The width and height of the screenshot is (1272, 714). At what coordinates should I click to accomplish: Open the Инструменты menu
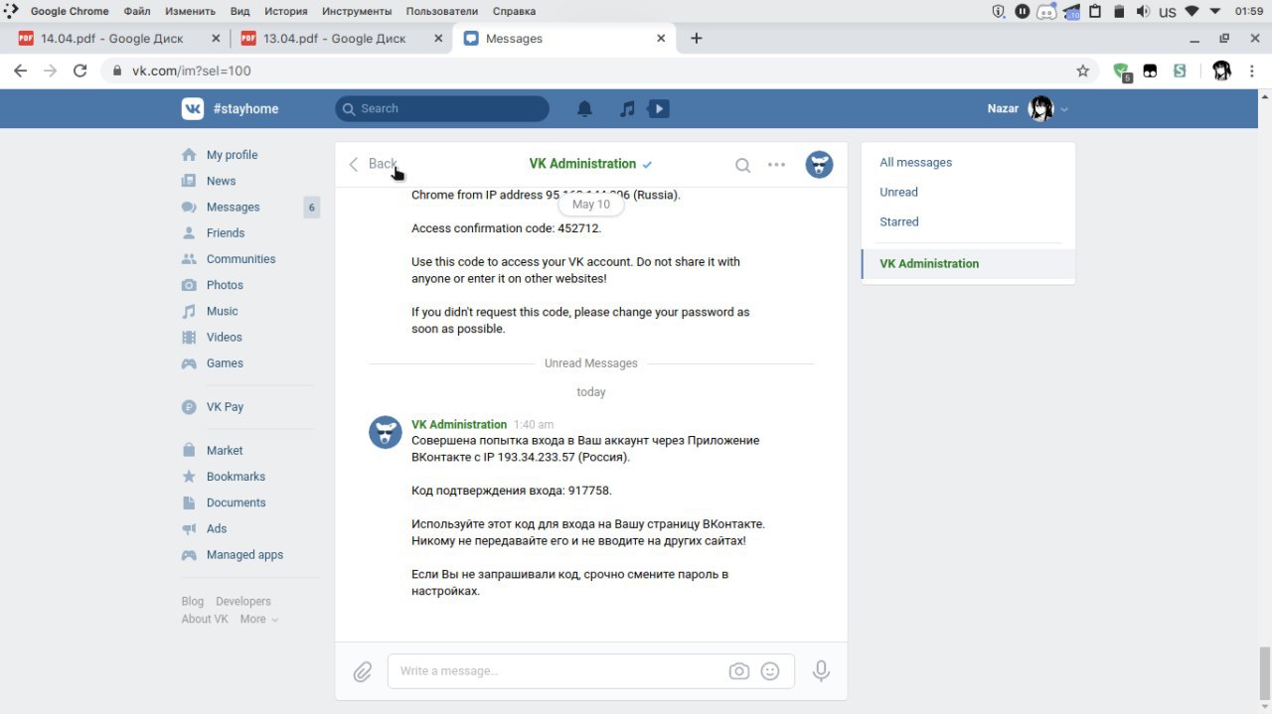click(x=357, y=11)
